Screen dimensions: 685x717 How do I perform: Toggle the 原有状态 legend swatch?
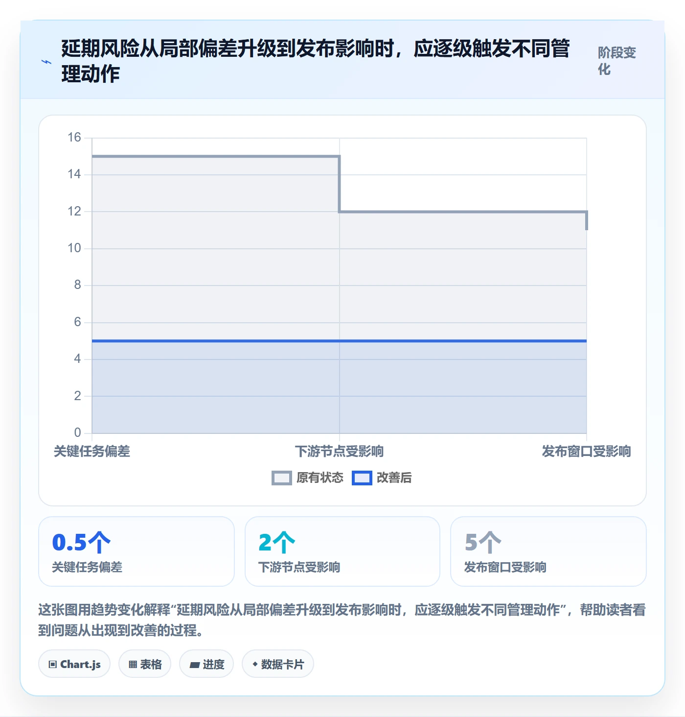click(x=282, y=478)
